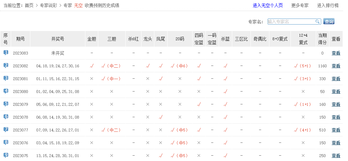This screenshot has height=161, width=348.
Task: Go to 专家说彩 breadcrumb link
Action: [x=48, y=5]
